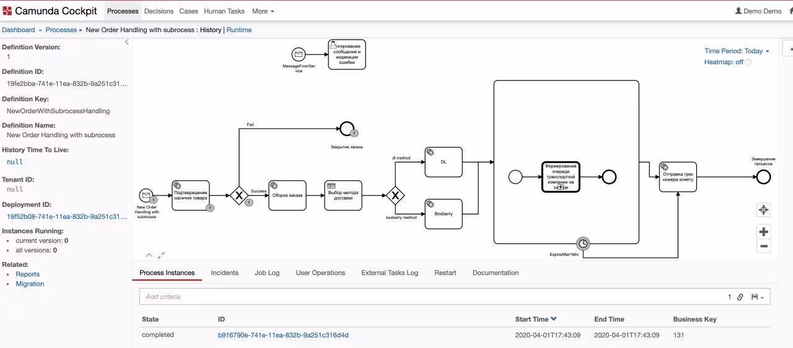Select the Сборка заказа service task
793x348 pixels.
(287, 195)
